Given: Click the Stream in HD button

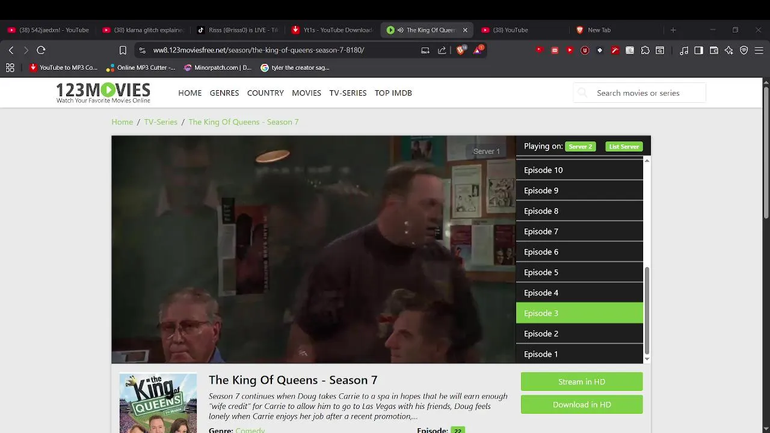Looking at the screenshot, I should (x=582, y=382).
